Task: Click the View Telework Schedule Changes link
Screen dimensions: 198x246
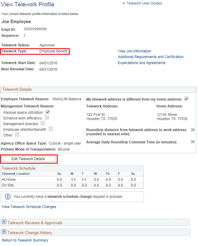Action: 29,207
